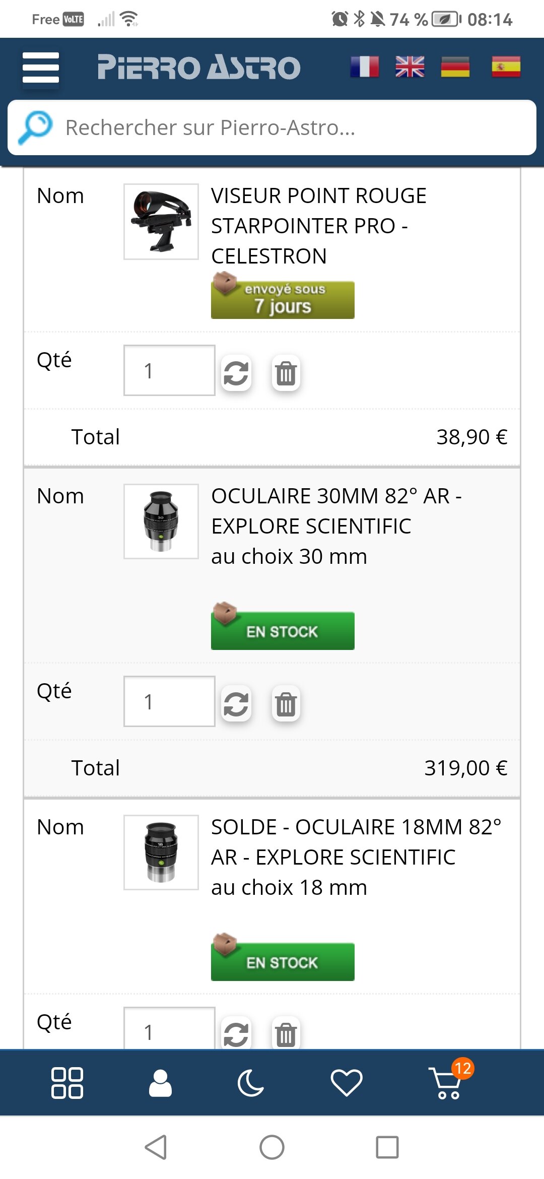Remove 18mm oculaire from cart
Image resolution: width=544 pixels, height=1179 pixels.
(x=286, y=1034)
